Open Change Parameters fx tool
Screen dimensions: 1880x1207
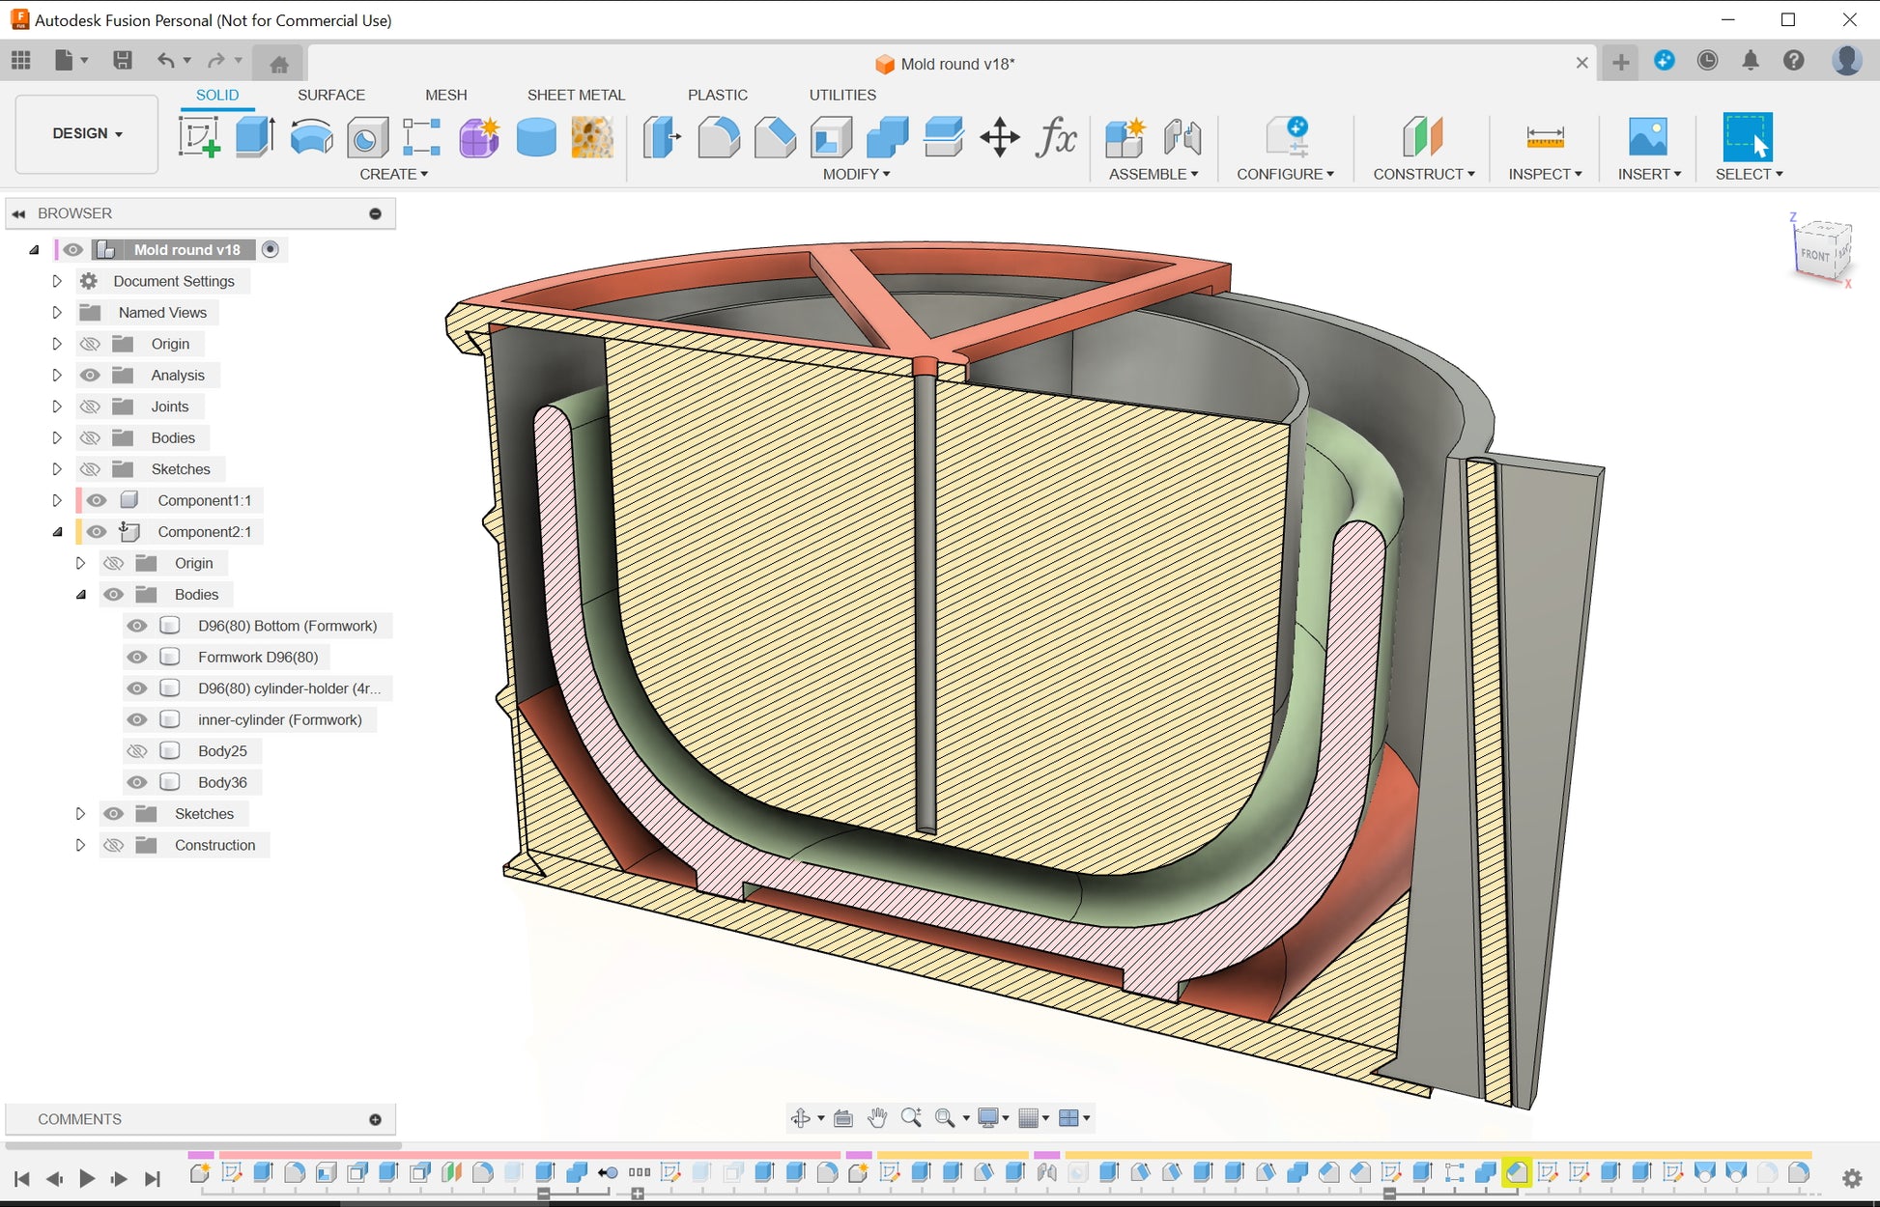point(1056,136)
